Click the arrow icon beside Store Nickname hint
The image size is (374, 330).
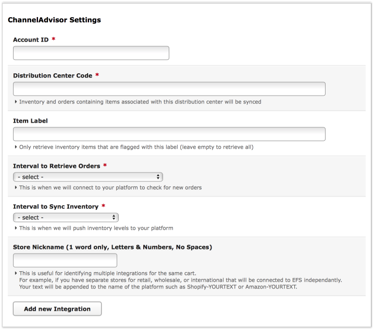(16, 273)
